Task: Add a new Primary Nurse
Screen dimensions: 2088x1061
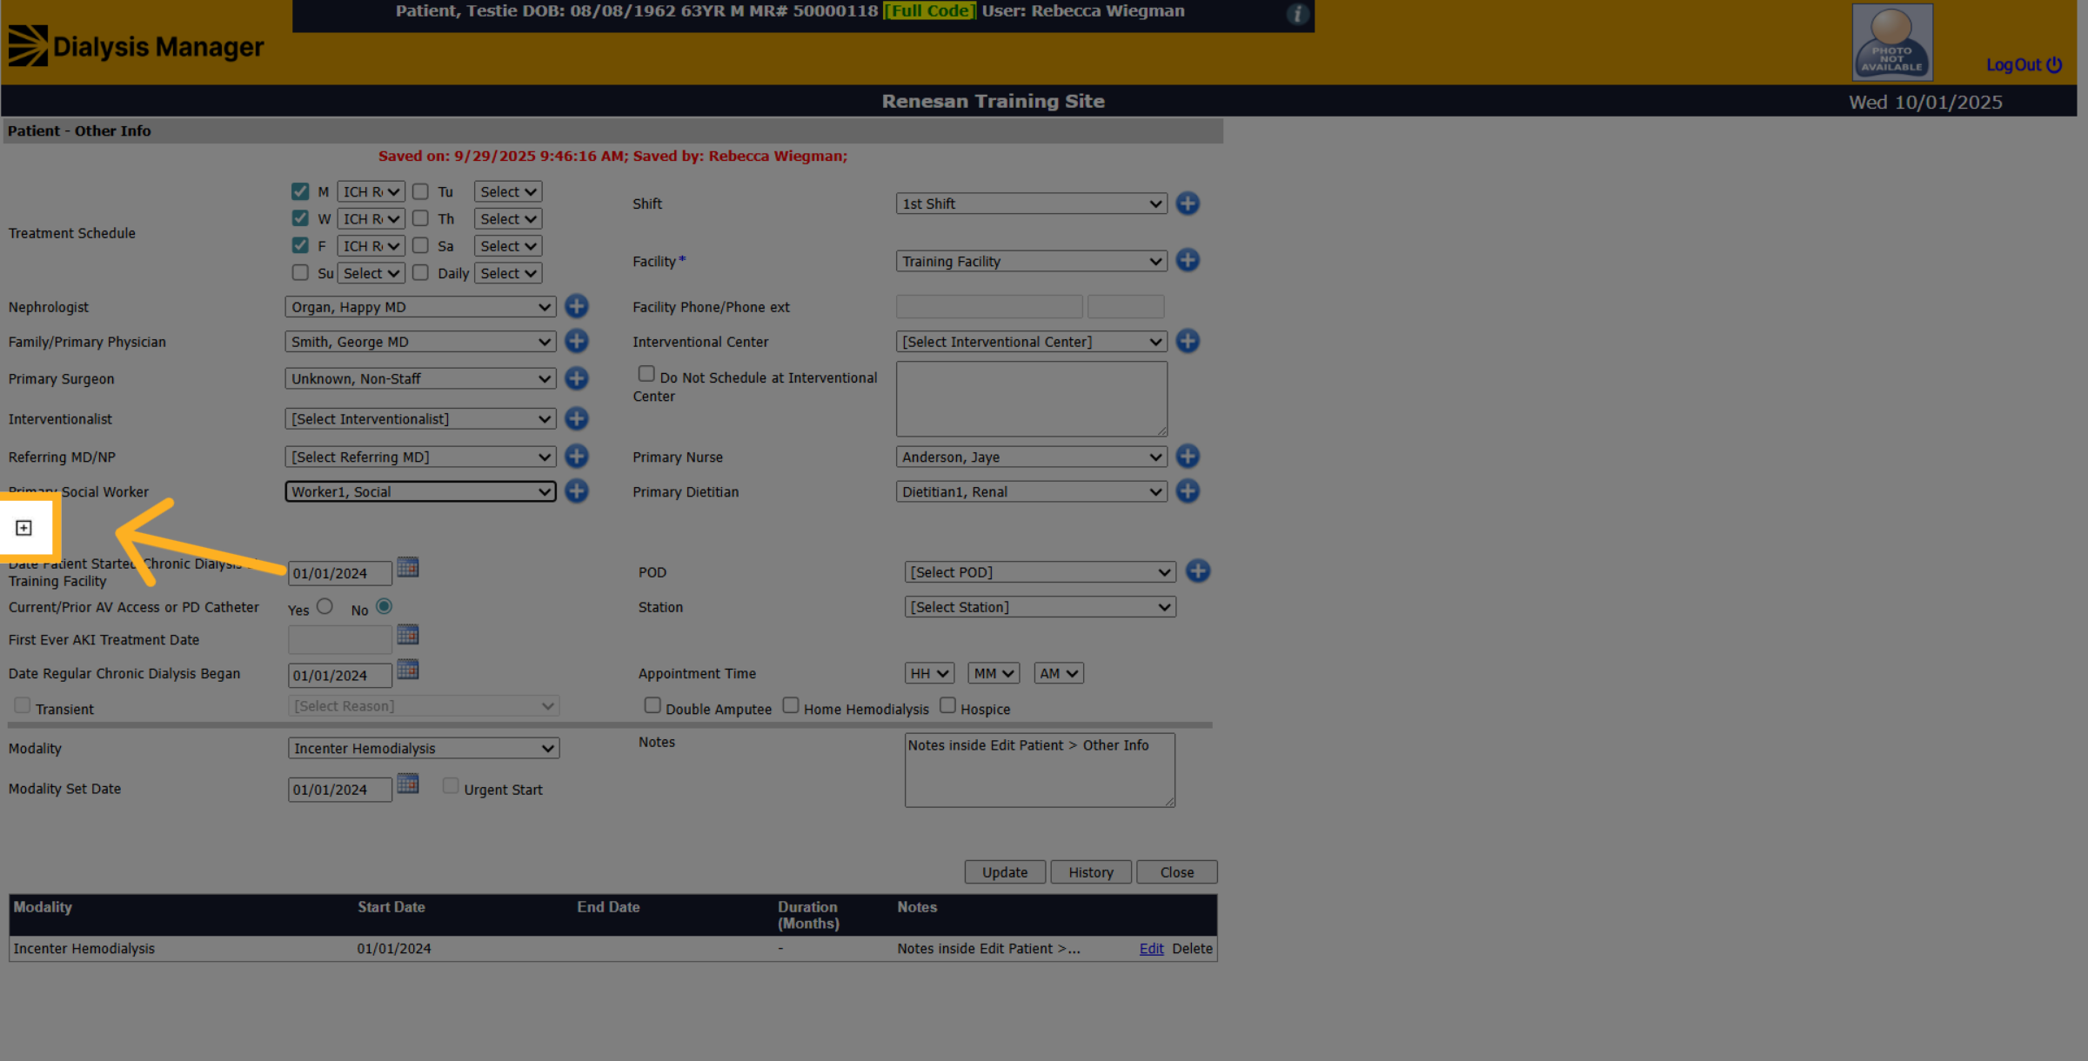Action: click(1188, 456)
